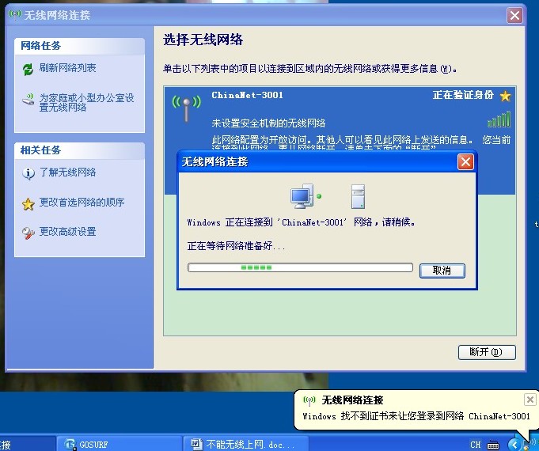
Task: Click the certificate not found balloon message
Action: click(x=416, y=416)
